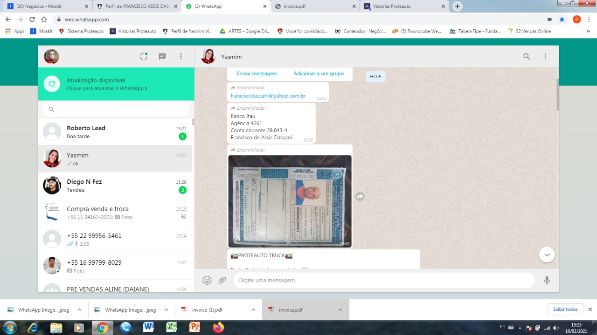
Task: Bookmark this page with star icon
Action: 562,20
